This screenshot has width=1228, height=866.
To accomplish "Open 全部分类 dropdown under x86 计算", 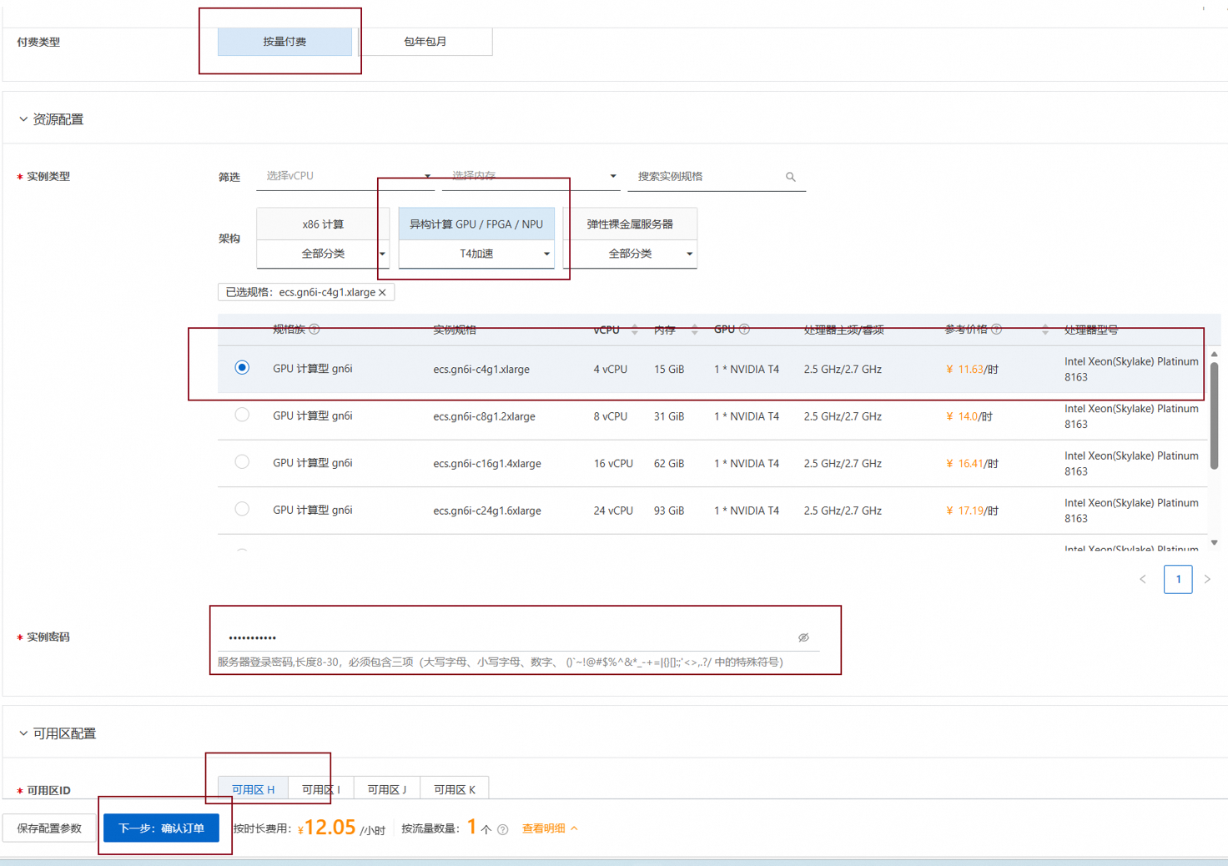I will point(323,254).
